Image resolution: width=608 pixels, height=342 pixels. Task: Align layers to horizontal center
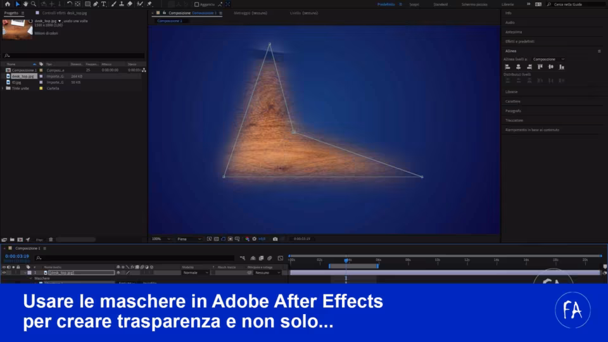point(519,67)
